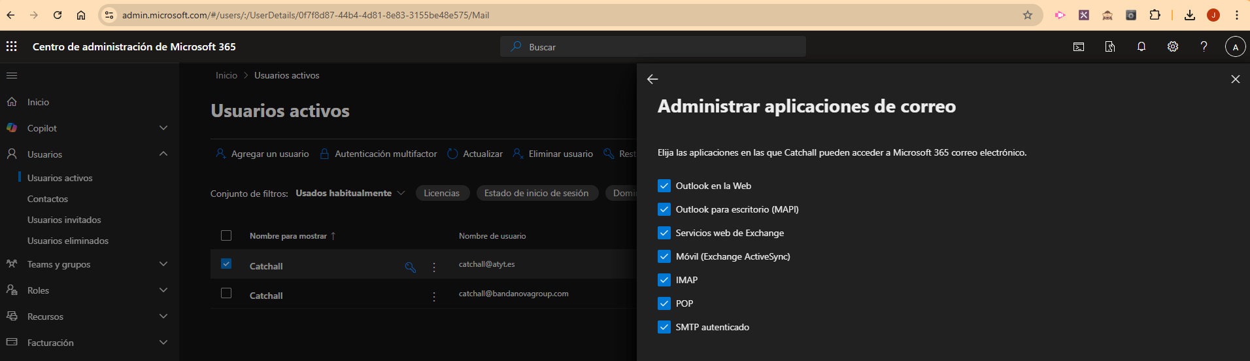Expand the Recursos chevron
This screenshot has width=1250, height=361.
163,317
